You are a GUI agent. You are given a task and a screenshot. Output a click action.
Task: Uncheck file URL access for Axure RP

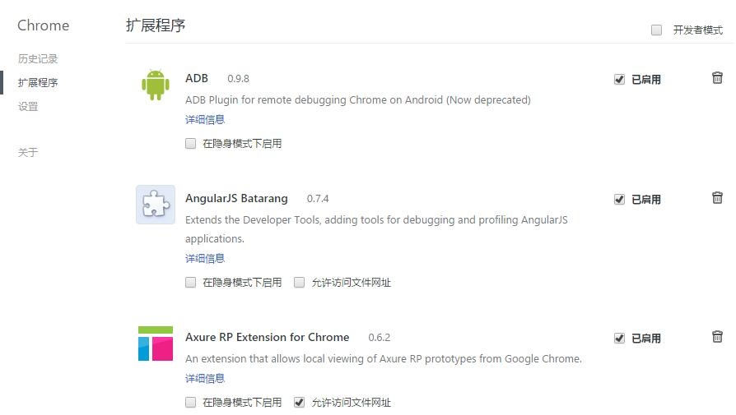(x=300, y=403)
